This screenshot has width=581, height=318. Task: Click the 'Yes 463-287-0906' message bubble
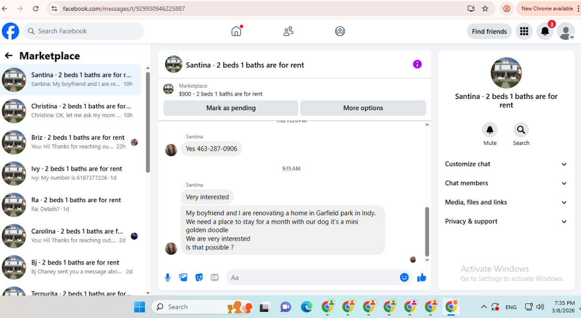[x=211, y=149]
